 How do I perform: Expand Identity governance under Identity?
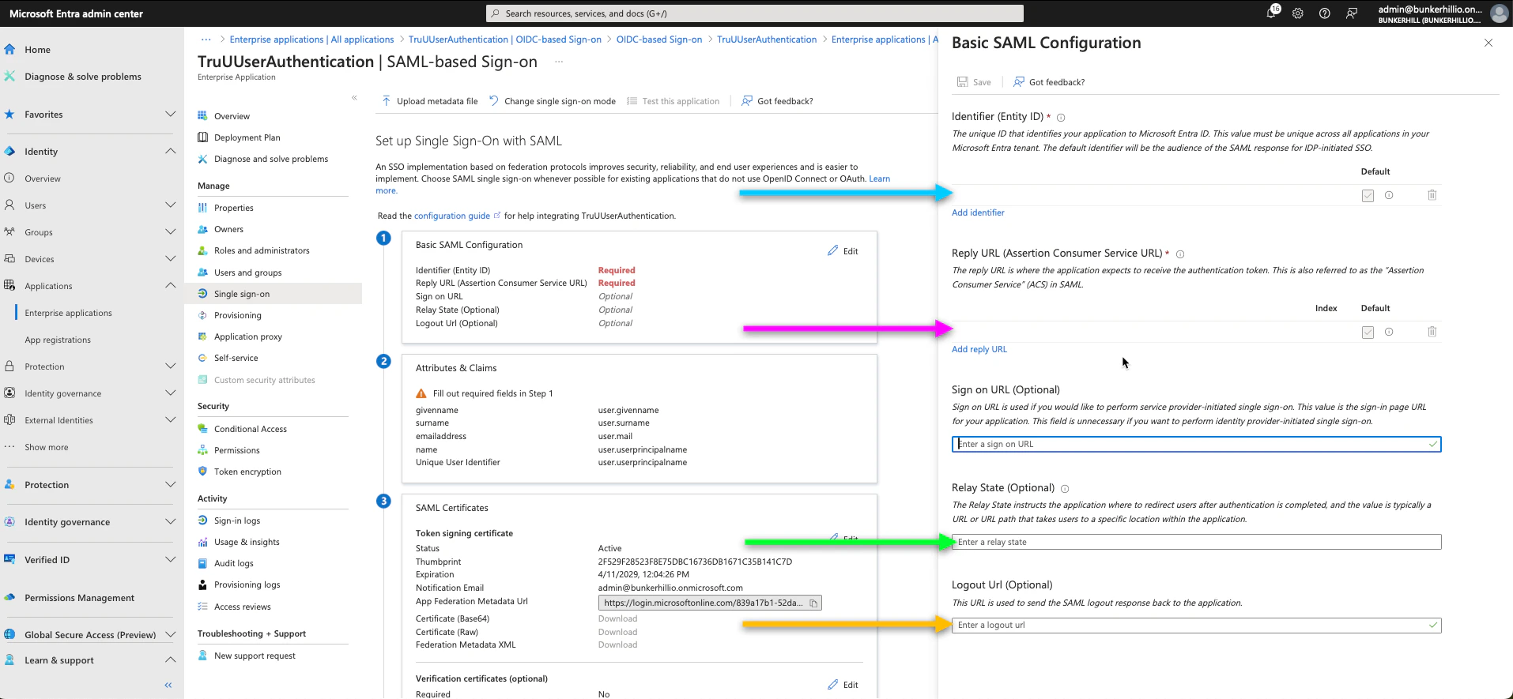point(170,393)
